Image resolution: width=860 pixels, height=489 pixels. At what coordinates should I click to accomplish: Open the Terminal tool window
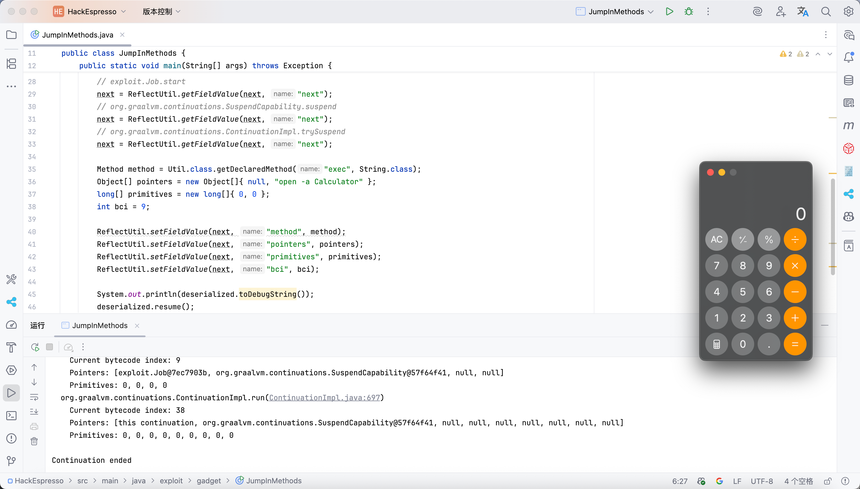11,415
